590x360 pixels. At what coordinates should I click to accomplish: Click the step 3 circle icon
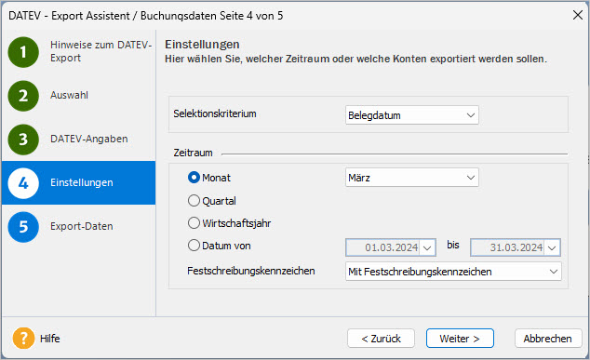click(23, 140)
